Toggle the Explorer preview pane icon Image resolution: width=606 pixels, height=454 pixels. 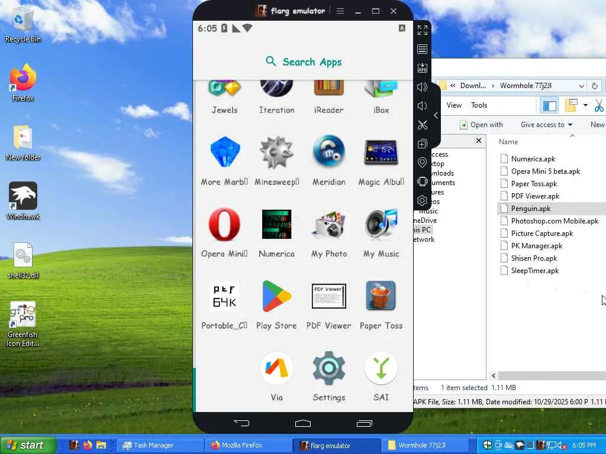[550, 105]
